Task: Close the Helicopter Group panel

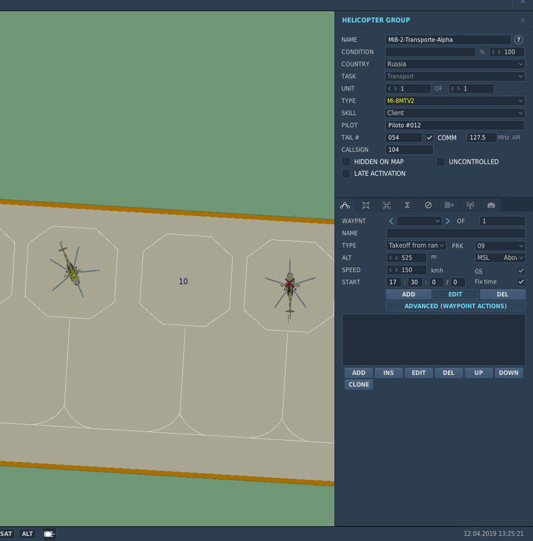Action: [523, 20]
